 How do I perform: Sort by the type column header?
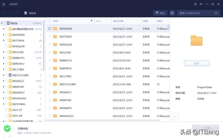point(148,21)
